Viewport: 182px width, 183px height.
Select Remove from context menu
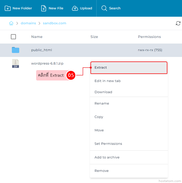point(101,171)
